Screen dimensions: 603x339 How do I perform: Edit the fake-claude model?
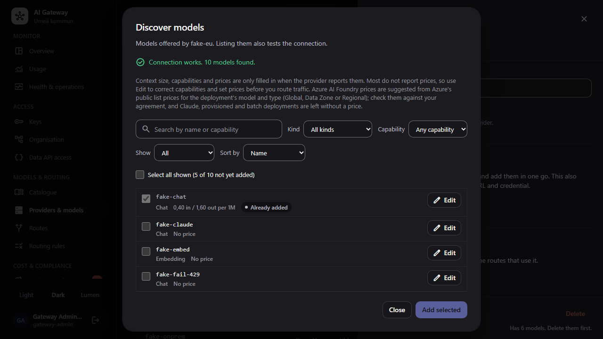[444, 228]
